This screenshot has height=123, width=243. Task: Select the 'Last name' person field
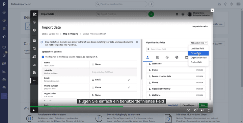point(167,64)
